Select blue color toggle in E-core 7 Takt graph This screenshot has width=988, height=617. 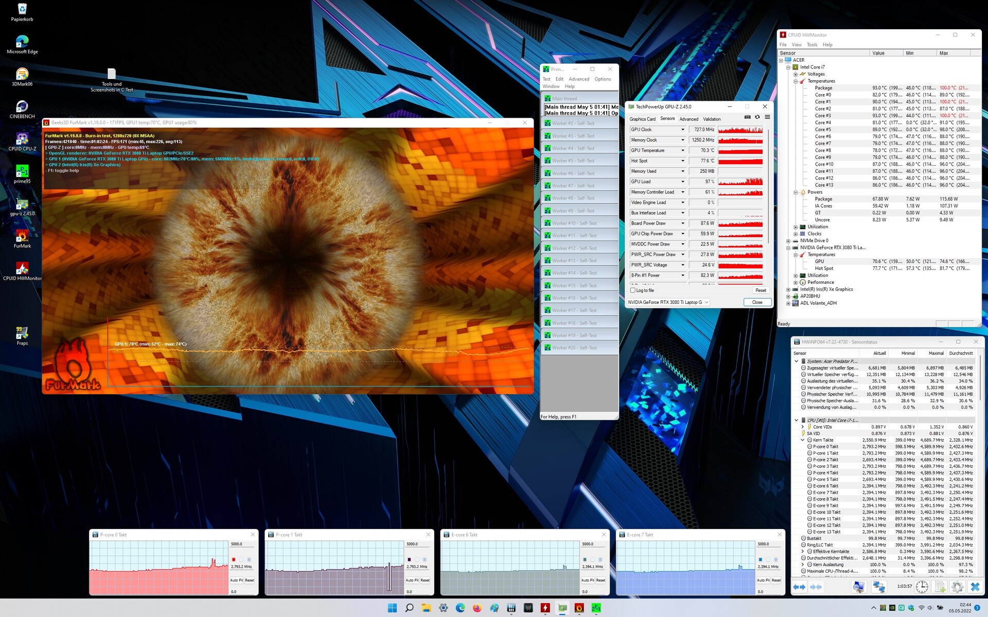pos(760,559)
